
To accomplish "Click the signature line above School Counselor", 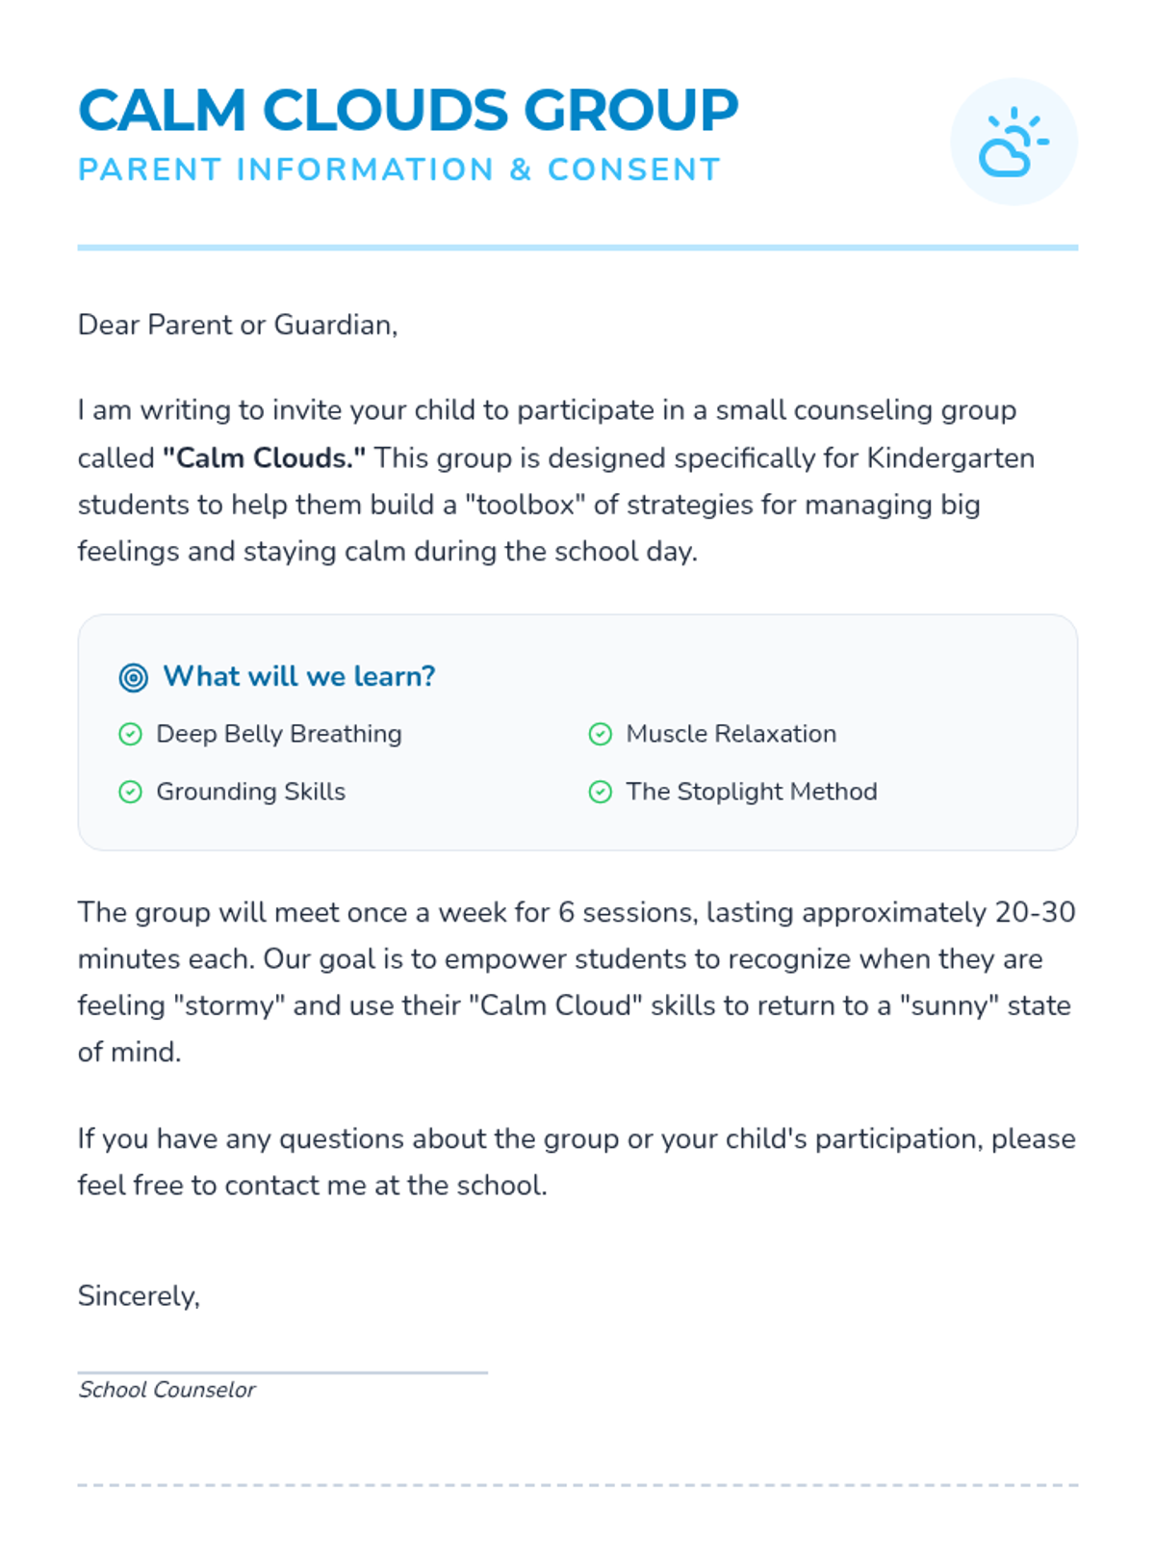I will pos(282,1371).
